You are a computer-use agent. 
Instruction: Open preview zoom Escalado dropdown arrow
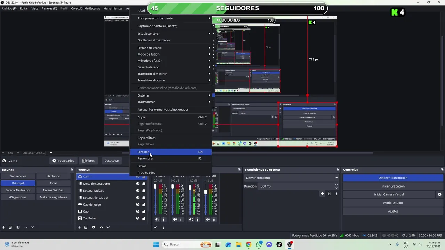pyautogui.click(x=51, y=153)
